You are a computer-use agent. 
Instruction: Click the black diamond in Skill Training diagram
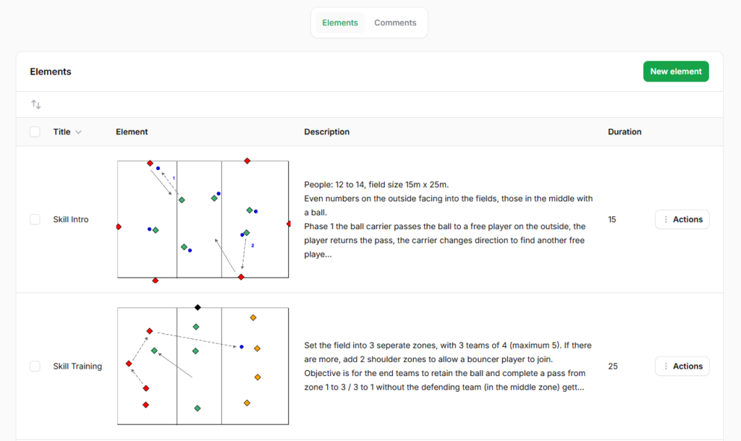pyautogui.click(x=198, y=307)
